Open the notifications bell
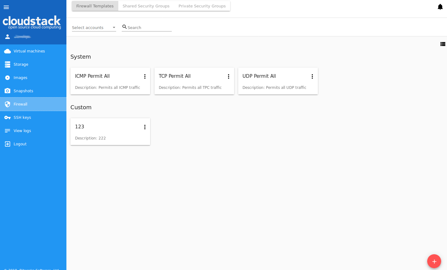Viewport: 447px width, 270px height. [x=440, y=7]
